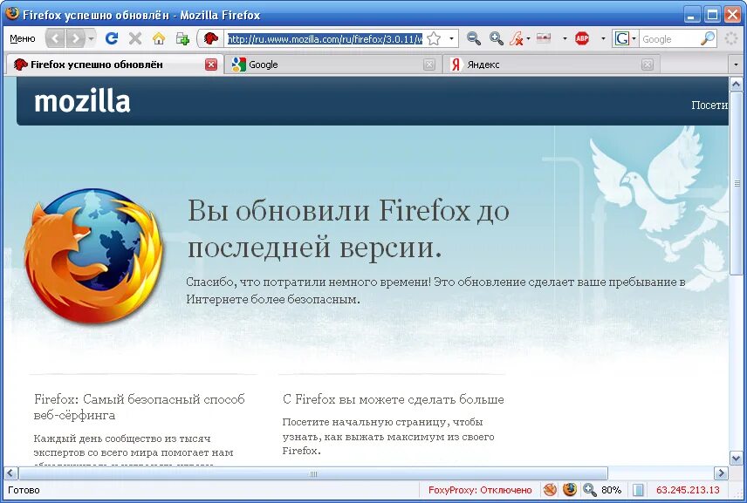
Task: Click the IP address 63.245.213.13
Action: (x=688, y=490)
